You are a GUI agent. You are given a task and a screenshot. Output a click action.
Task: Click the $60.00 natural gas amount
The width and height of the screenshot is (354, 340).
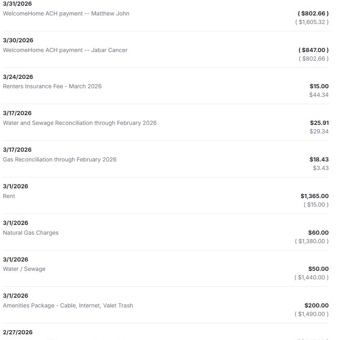point(319,233)
